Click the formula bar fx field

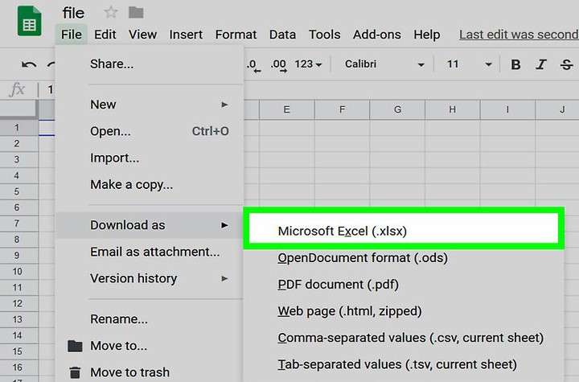pos(18,89)
